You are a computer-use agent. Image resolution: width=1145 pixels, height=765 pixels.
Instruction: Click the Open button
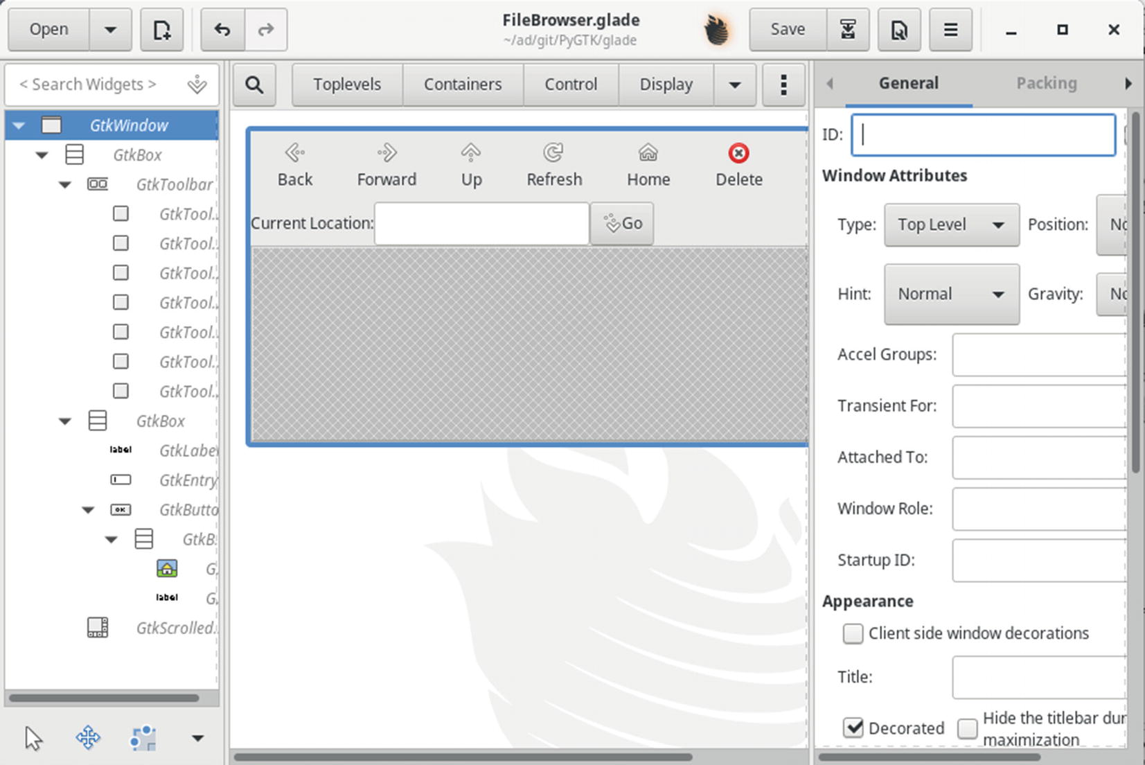click(48, 30)
